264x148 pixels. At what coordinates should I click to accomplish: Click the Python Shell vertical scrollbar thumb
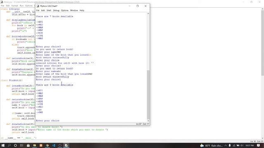coord(148,95)
